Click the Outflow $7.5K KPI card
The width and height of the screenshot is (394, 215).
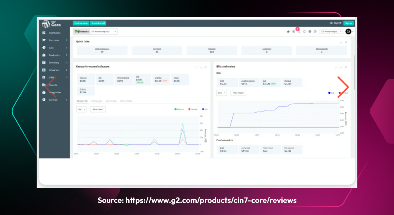pos(86,91)
